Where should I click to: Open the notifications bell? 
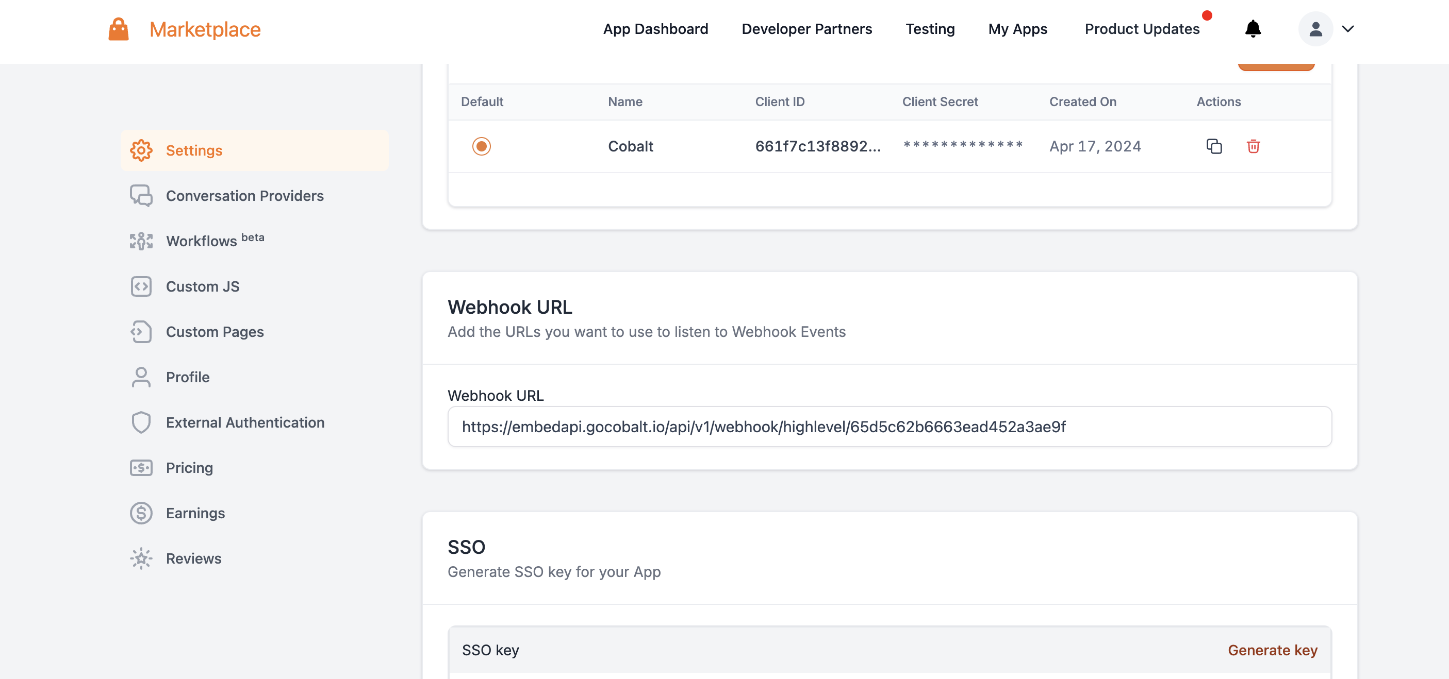click(1252, 29)
